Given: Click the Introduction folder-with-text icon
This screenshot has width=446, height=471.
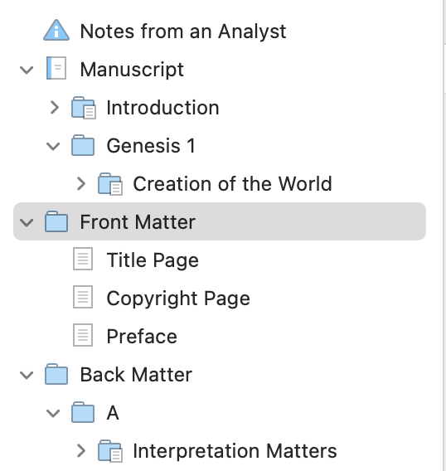Looking at the screenshot, I should pyautogui.click(x=84, y=108).
